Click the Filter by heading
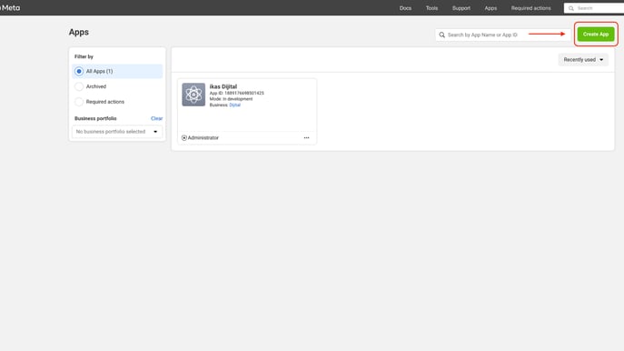This screenshot has height=351, width=624. point(84,56)
